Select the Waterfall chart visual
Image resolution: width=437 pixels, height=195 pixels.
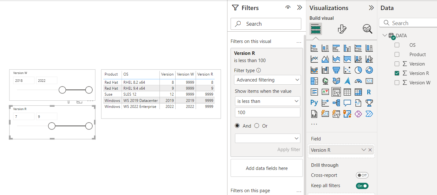(325, 70)
